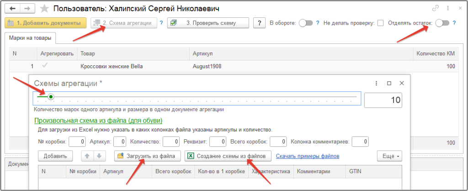Copy link with the chain icon

(436, 8)
